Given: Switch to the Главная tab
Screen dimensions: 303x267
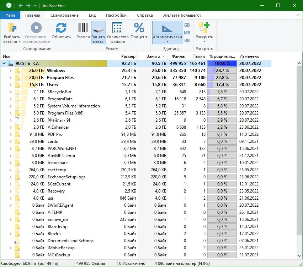Looking at the screenshot, I should [33, 15].
